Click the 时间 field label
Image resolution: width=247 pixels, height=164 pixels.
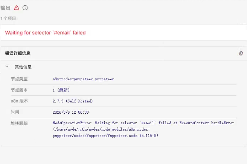[x=15, y=112]
